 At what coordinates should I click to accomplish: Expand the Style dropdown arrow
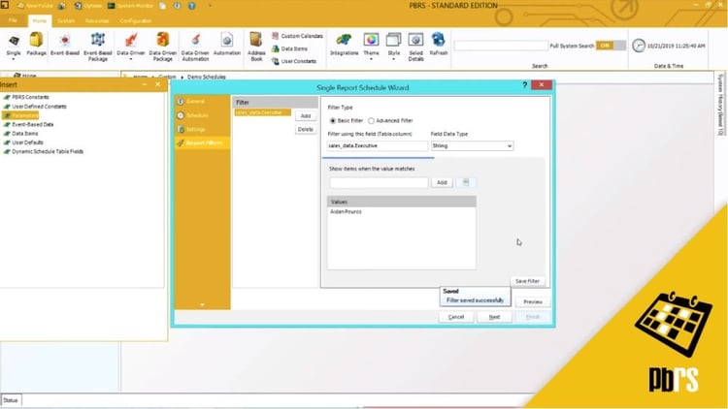click(x=394, y=59)
